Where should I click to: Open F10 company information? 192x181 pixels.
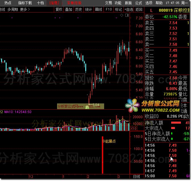pyautogui.click(x=109, y=9)
